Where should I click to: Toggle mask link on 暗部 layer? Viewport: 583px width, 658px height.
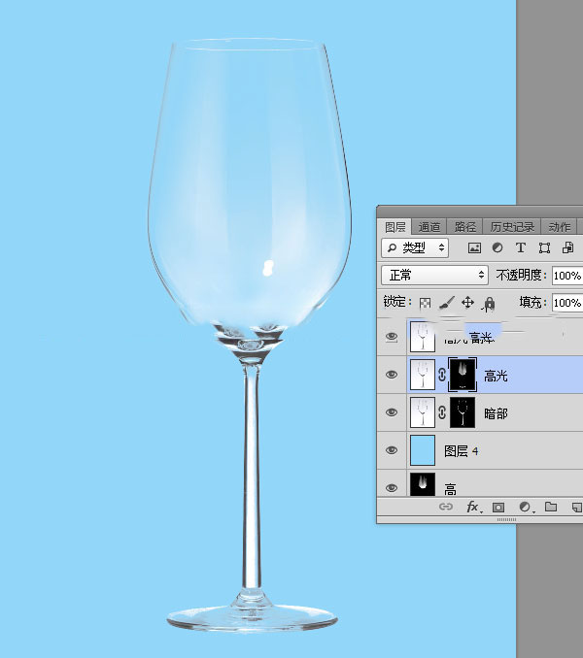click(x=442, y=412)
